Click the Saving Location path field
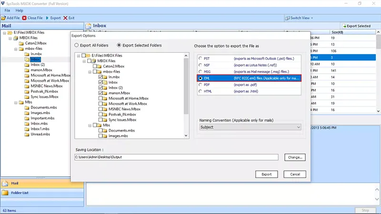Screen dimensions: 381x214 176,157
